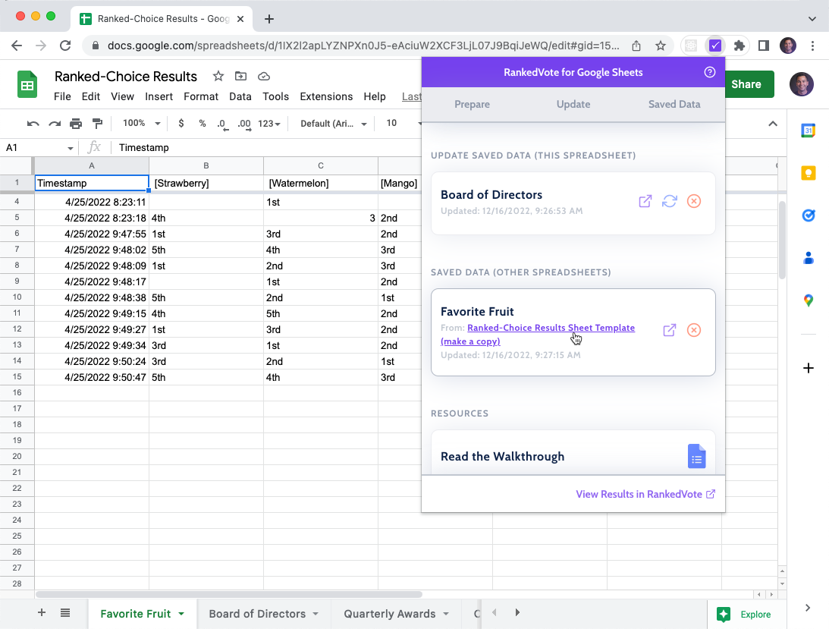Hide the side panel with the chevron
Screen dimensions: 829x629
pyautogui.click(x=807, y=607)
